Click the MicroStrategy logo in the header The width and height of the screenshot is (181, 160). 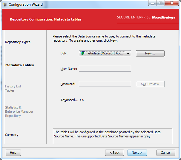164,18
